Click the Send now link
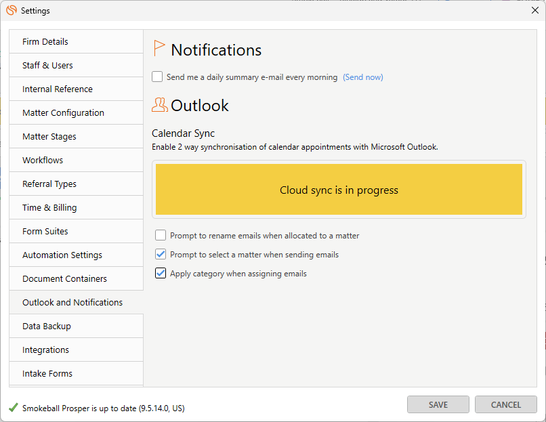The height and width of the screenshot is (422, 546). (x=363, y=77)
